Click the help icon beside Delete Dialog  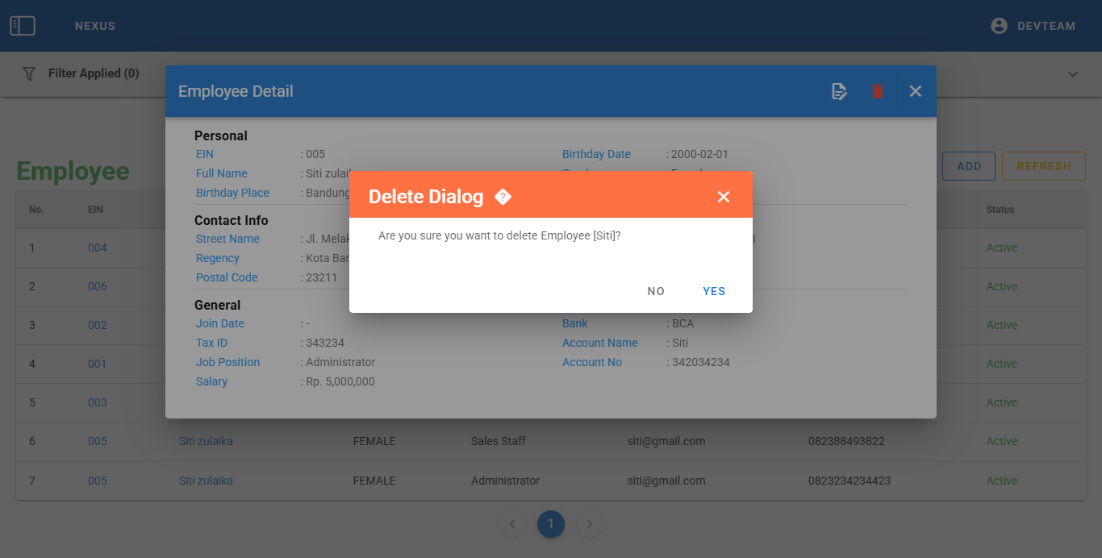coord(503,197)
